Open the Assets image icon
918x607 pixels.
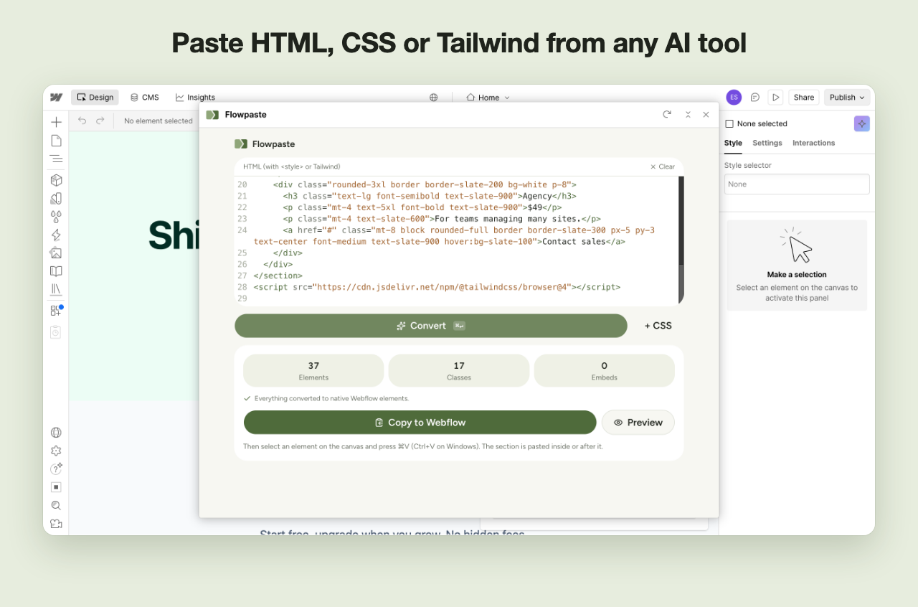tap(56, 253)
